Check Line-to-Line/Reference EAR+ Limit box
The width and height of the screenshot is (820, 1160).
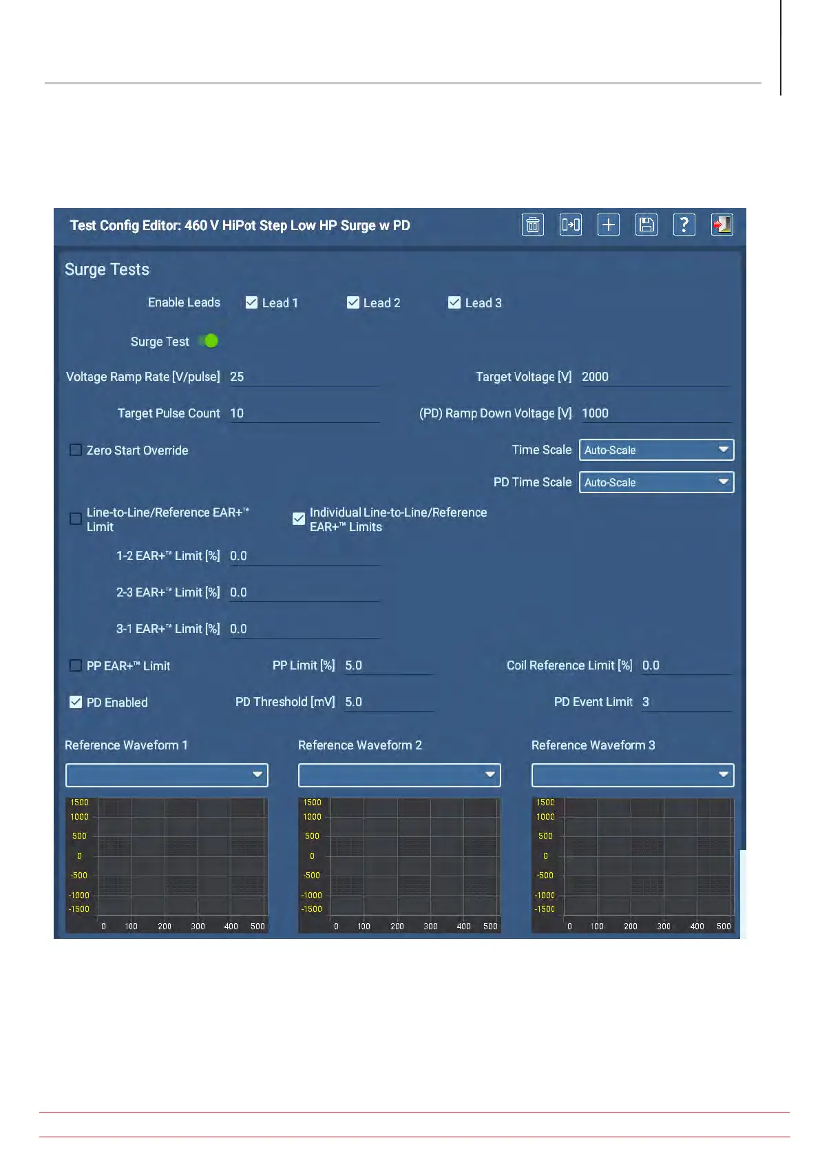(x=76, y=519)
